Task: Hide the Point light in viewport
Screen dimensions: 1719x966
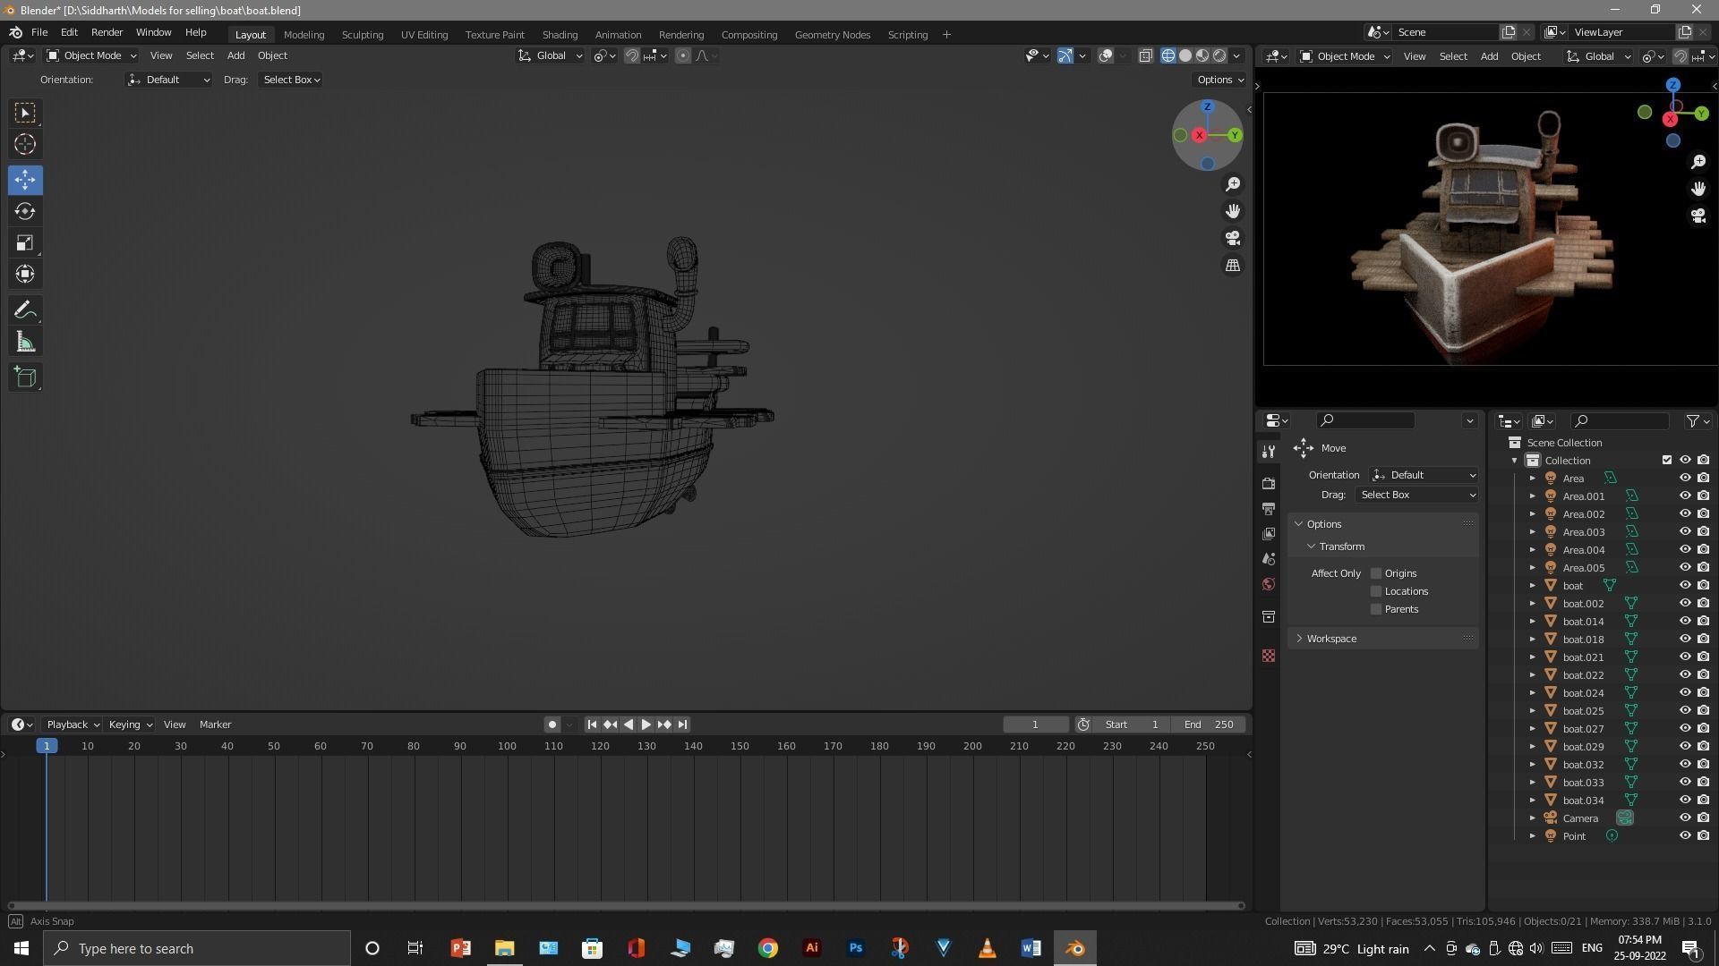Action: [x=1684, y=836]
